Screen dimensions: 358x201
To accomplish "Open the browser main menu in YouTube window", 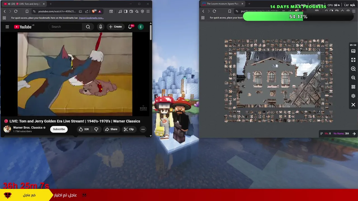I will click(148, 11).
